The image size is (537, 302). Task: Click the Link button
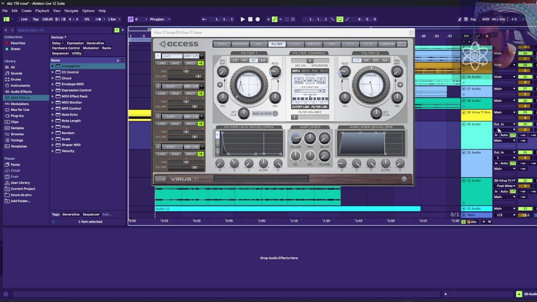24,19
